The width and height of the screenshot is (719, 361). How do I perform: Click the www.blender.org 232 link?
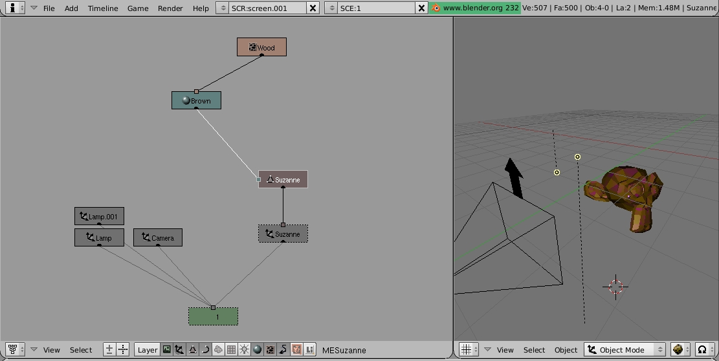(x=475, y=8)
